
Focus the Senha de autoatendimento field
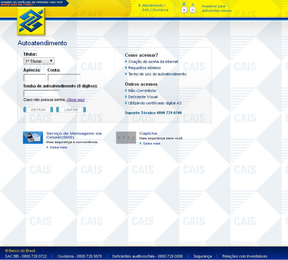point(41,93)
